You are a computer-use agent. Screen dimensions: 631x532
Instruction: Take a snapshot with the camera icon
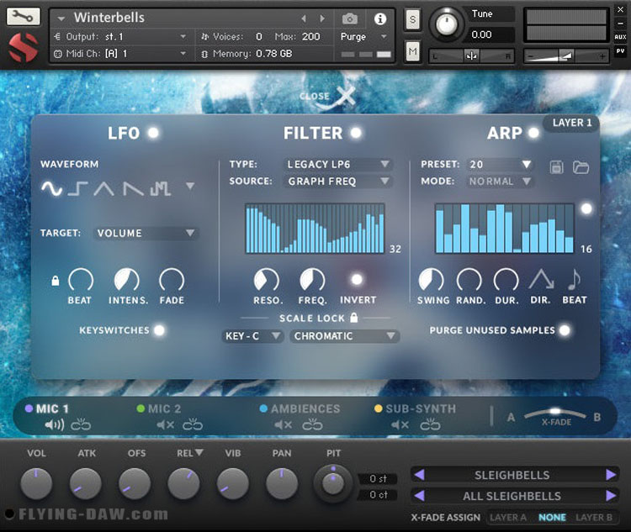[x=349, y=18]
